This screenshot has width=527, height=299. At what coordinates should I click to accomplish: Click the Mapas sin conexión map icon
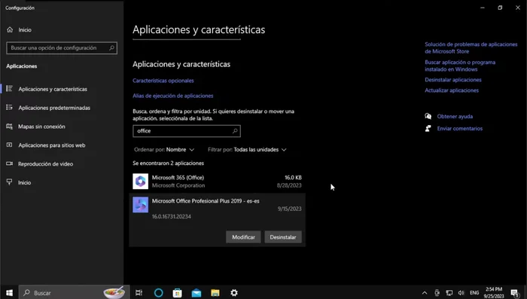coord(9,127)
